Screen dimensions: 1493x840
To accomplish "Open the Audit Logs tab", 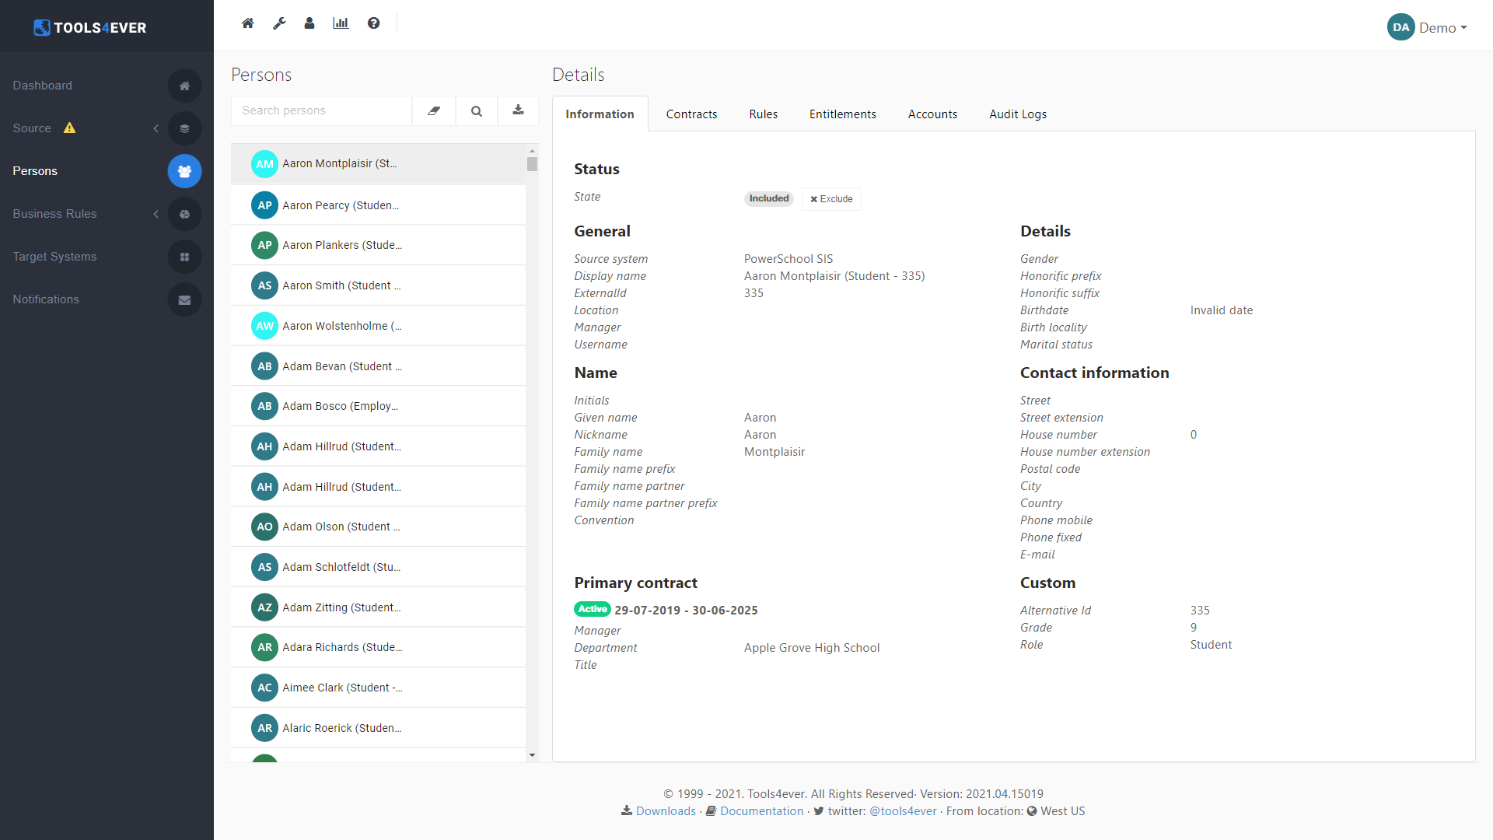I will [1017, 114].
